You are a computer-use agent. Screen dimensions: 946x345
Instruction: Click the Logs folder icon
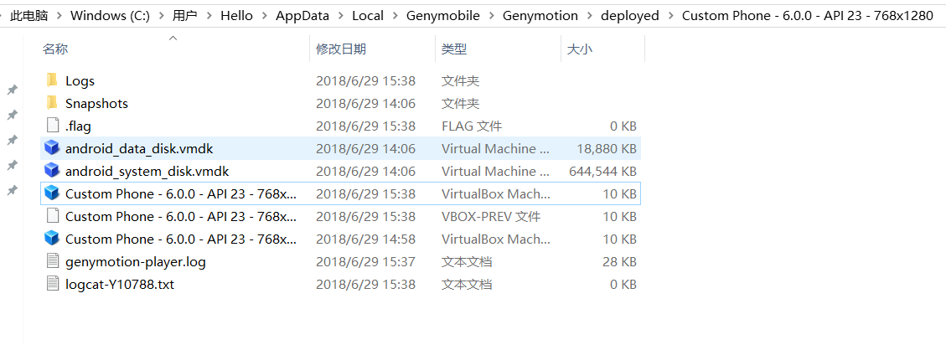[x=53, y=80]
